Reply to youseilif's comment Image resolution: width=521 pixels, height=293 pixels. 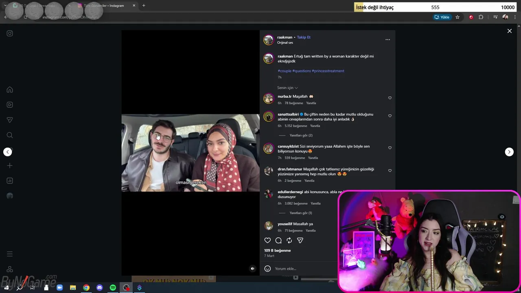[x=311, y=231]
